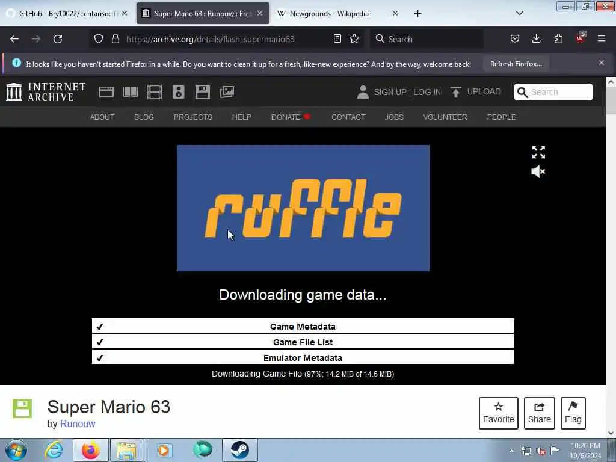
Task: Open the ABOUT menu item
Action: point(102,117)
